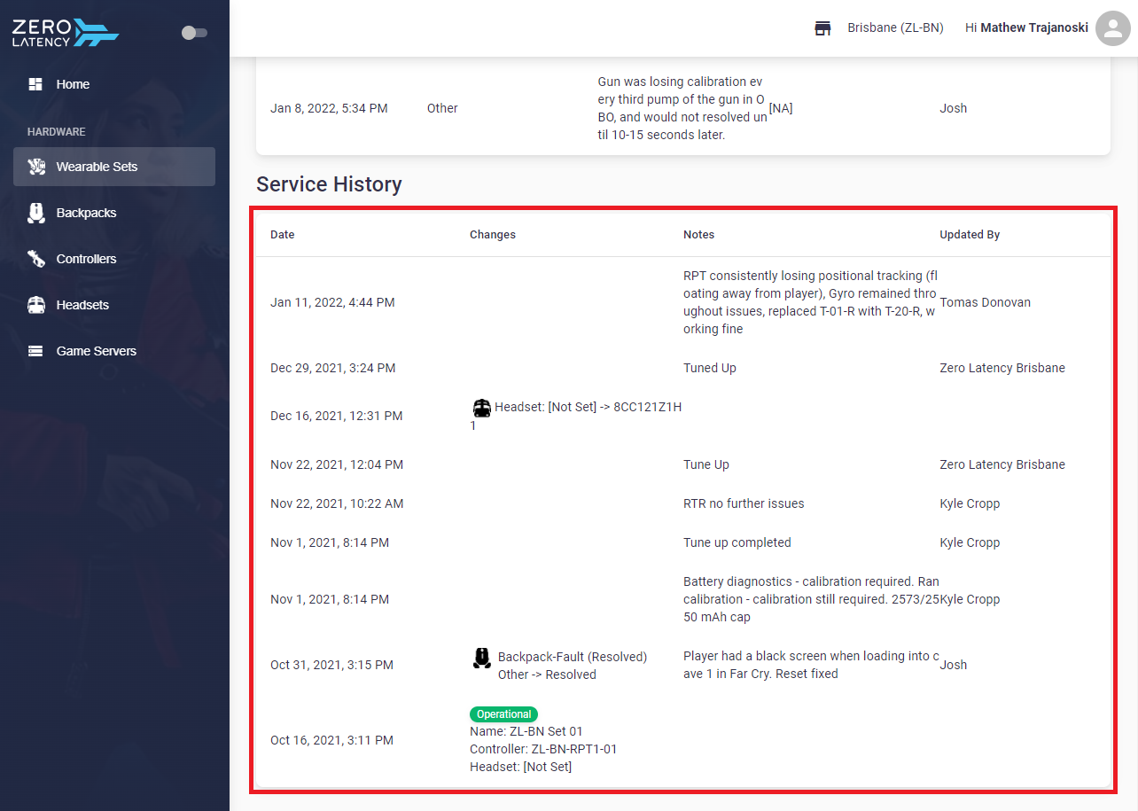Click the Jan 8, 2022, 5:34 PM date
This screenshot has height=811, width=1138.
(329, 108)
